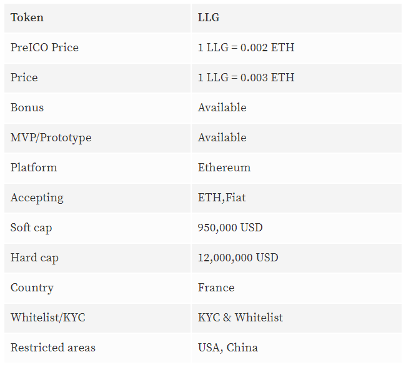416x377 pixels.
Task: Click the PreICO Price label
Action: [44, 48]
